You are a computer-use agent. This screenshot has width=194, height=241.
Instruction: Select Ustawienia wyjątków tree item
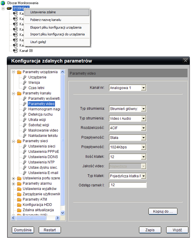[x=40, y=189]
